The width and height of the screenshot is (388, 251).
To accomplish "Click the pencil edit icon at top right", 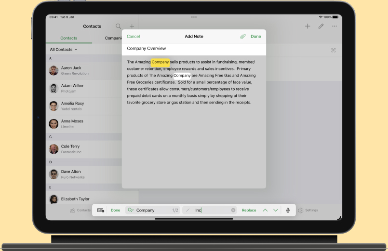I will pos(321,26).
